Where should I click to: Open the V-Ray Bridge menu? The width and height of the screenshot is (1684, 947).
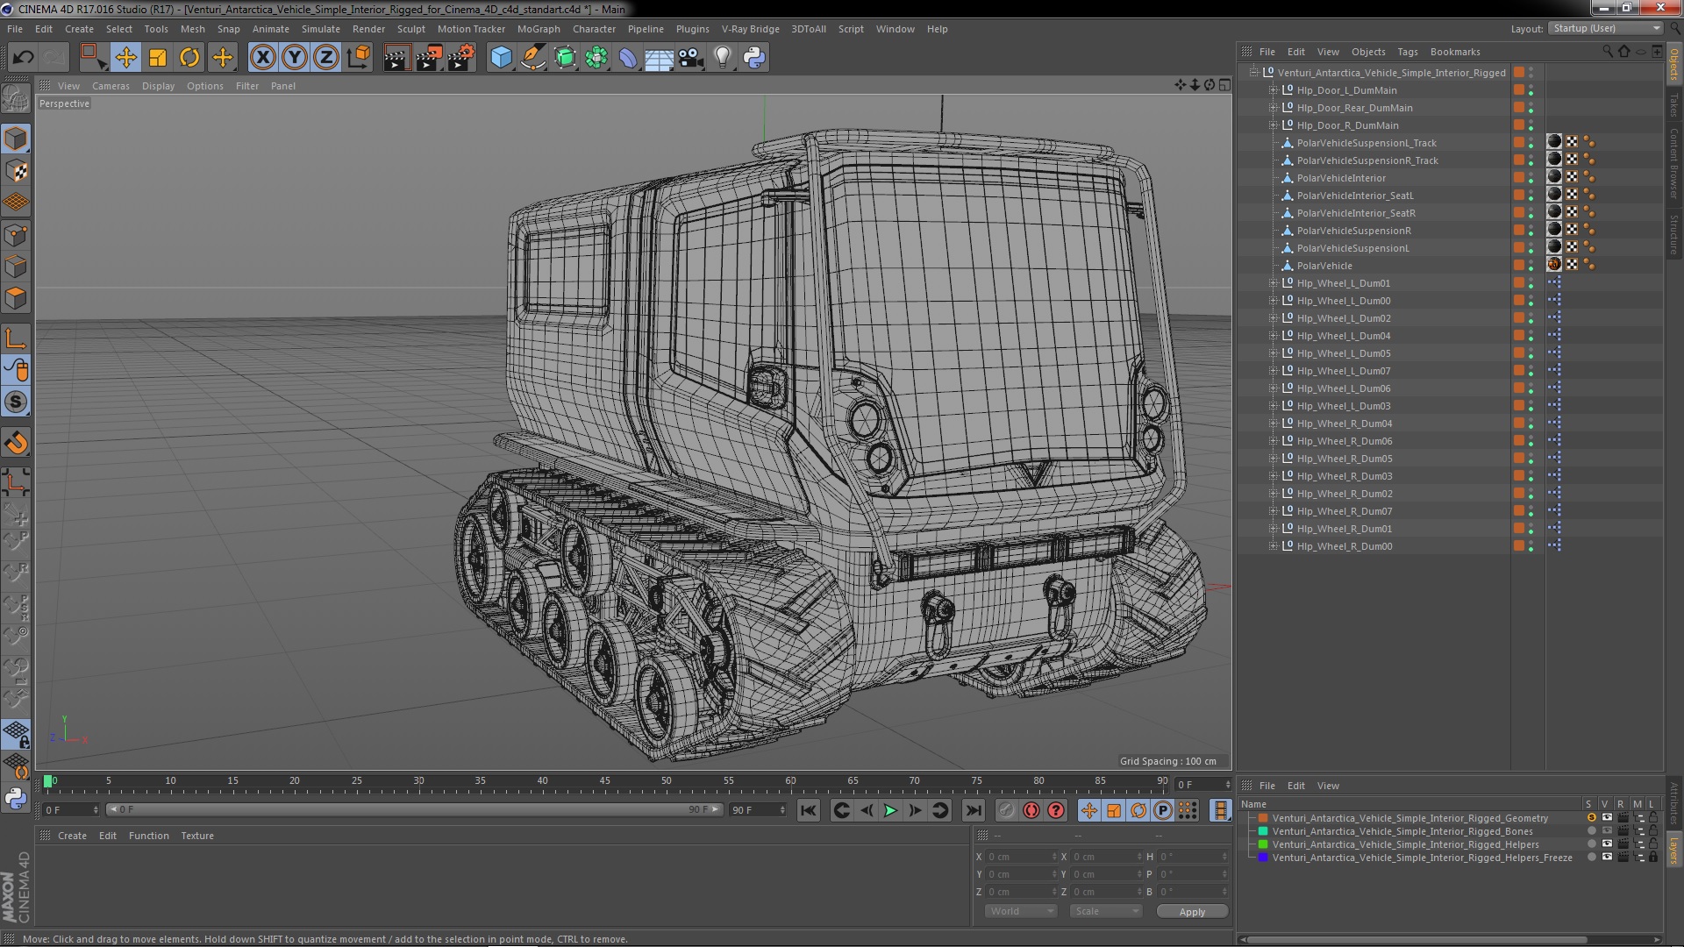click(750, 29)
